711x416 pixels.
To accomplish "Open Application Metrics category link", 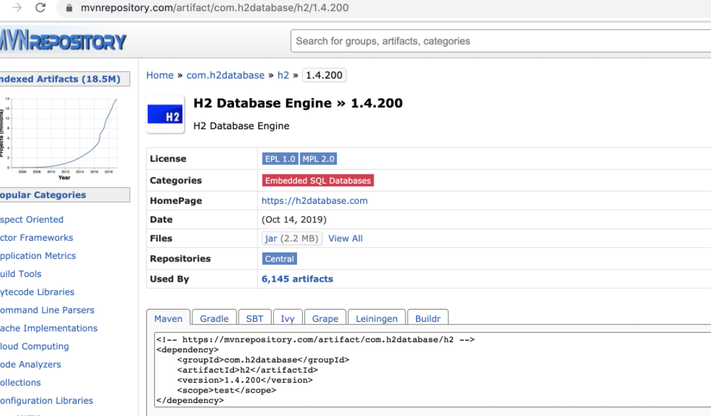I will (x=38, y=256).
